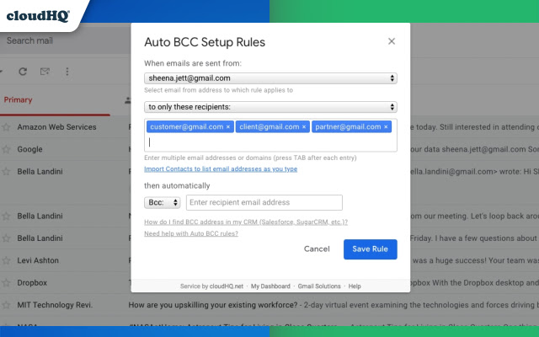Image resolution: width=539 pixels, height=337 pixels.
Task: Star the Amazon Web Services email
Action: point(7,127)
